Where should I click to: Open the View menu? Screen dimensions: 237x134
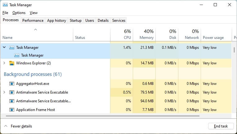click(x=34, y=13)
